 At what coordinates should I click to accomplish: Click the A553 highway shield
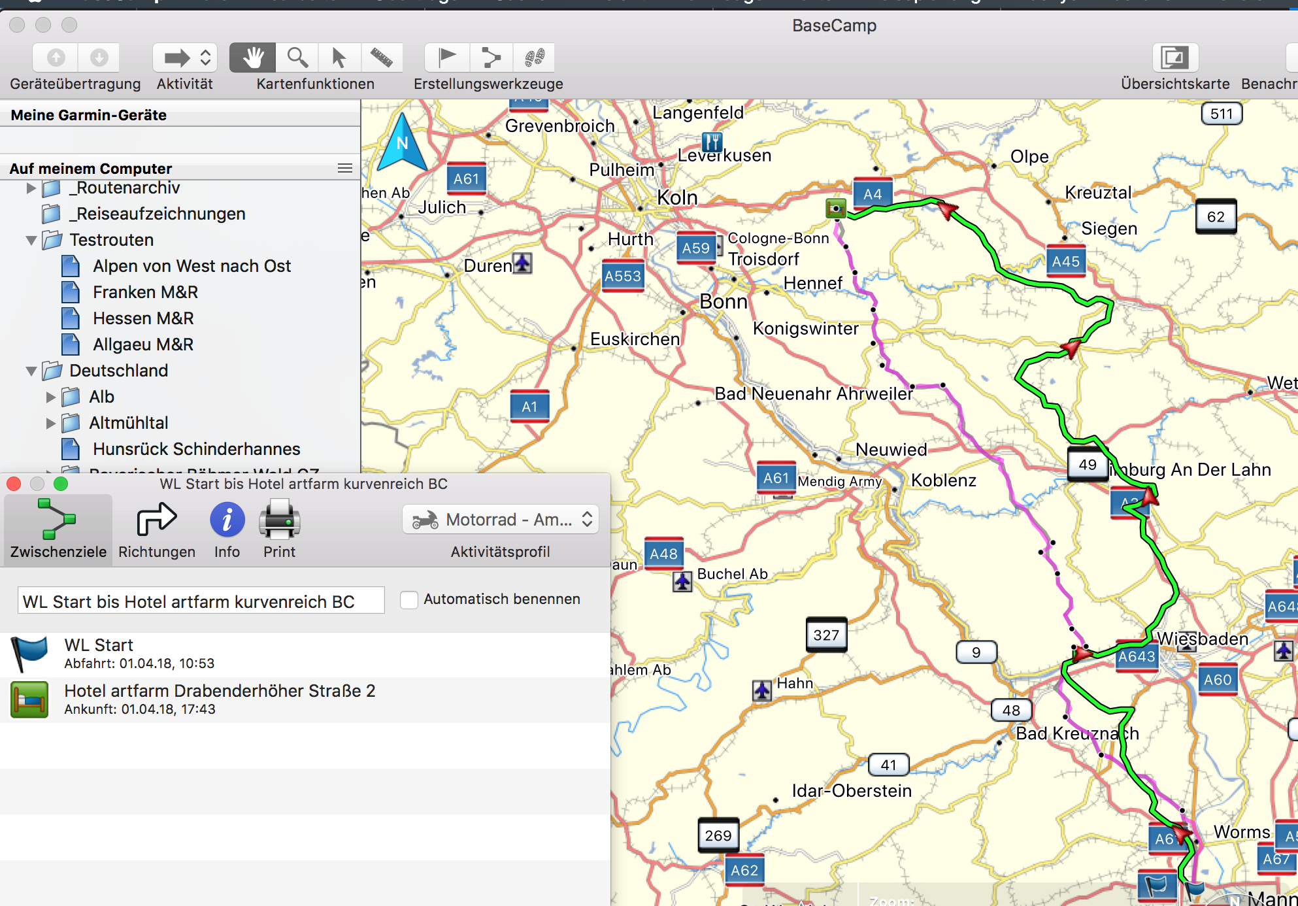[x=623, y=276]
